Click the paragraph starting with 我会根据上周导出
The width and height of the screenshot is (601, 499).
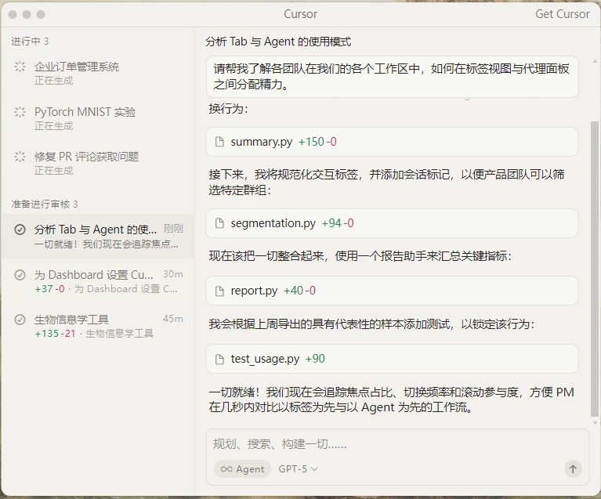coord(371,324)
